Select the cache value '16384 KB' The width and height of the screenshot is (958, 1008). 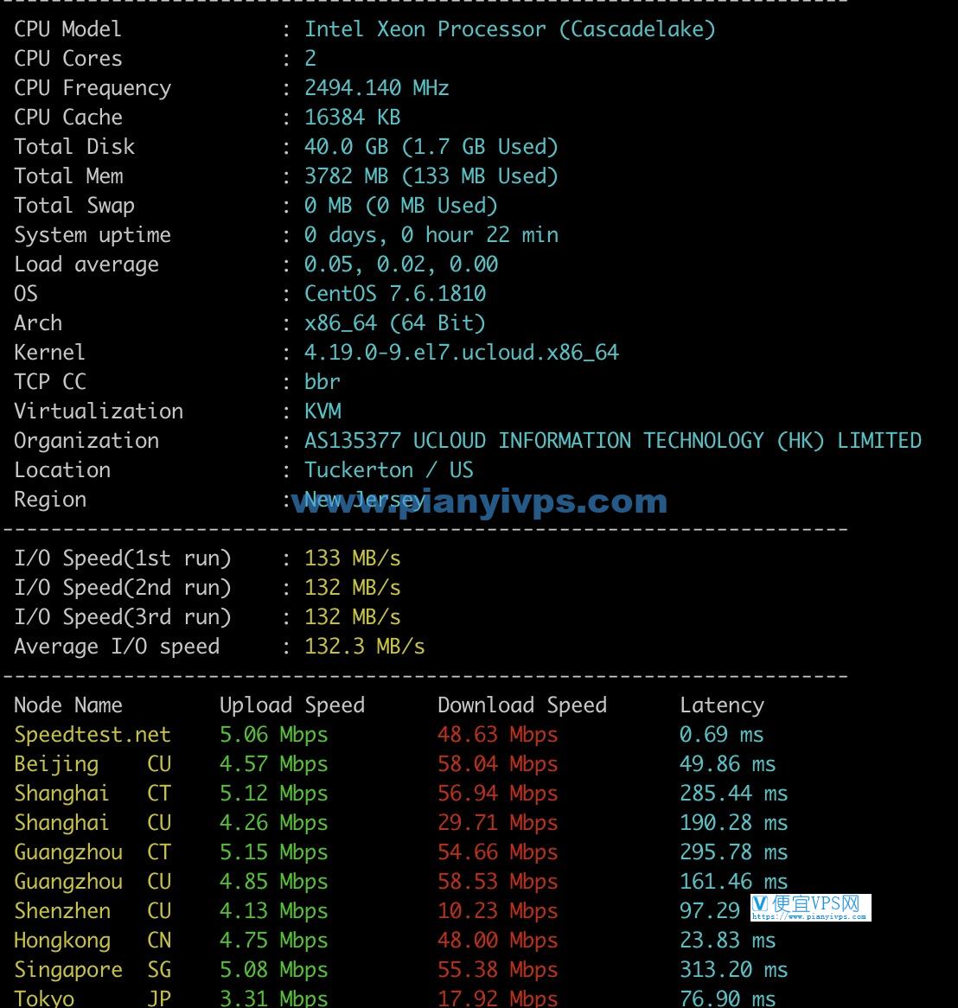click(x=353, y=118)
